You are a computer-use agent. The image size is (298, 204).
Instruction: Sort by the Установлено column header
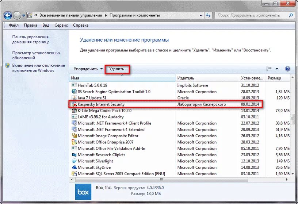[x=252, y=78]
